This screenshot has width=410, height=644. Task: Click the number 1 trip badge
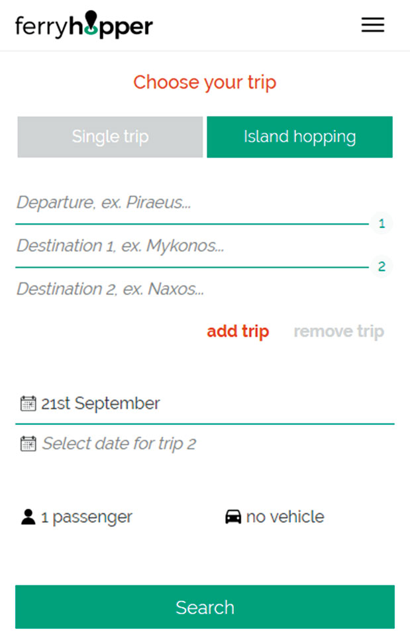(382, 224)
